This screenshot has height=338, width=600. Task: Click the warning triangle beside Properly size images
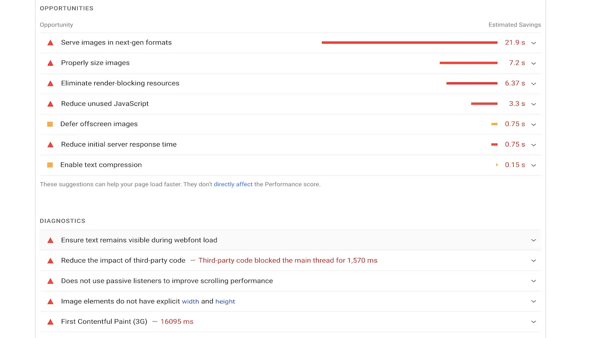click(50, 63)
